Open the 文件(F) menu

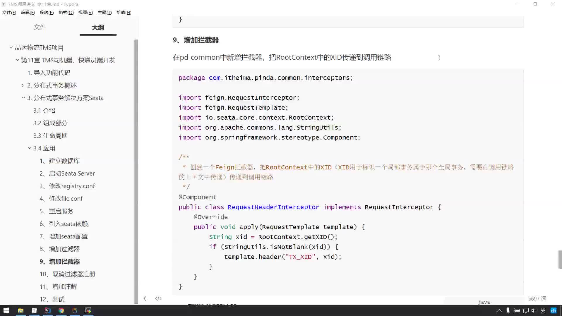(9, 13)
